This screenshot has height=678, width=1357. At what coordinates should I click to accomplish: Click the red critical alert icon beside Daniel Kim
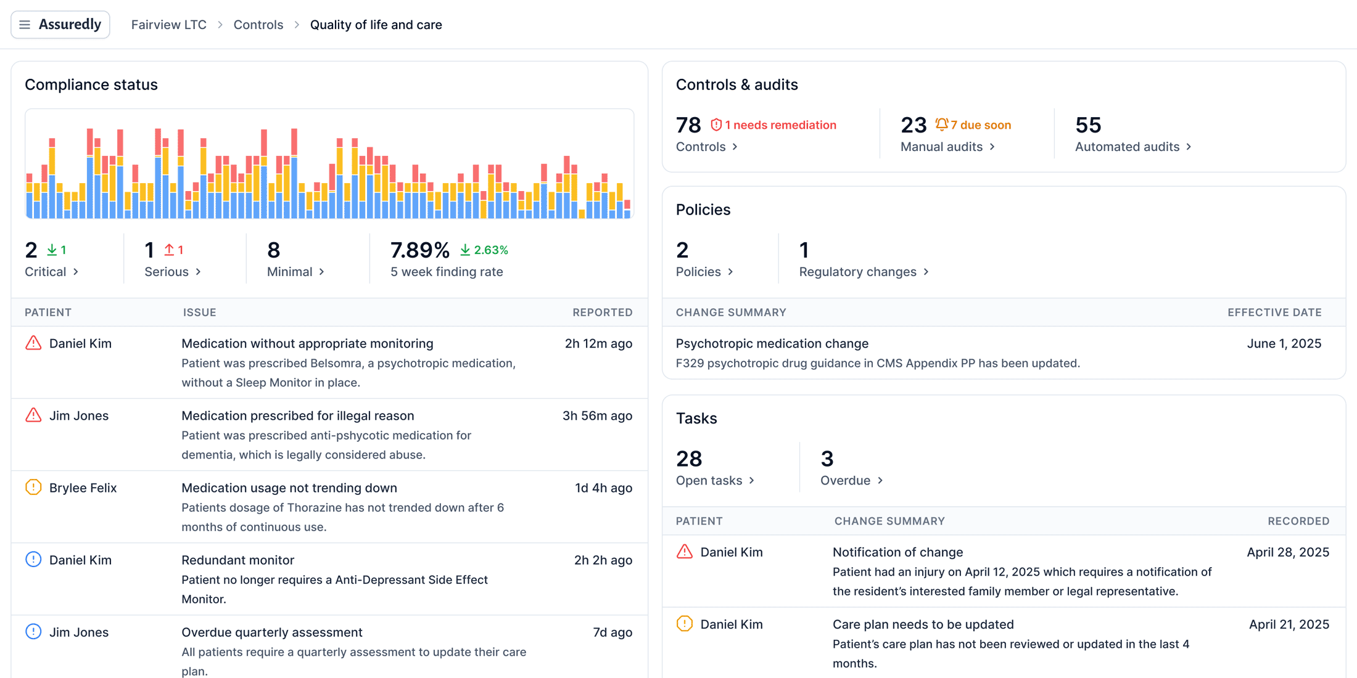coord(33,343)
